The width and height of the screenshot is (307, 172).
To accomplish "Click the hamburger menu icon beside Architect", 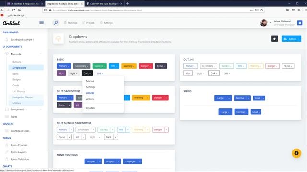I will click(42, 22).
